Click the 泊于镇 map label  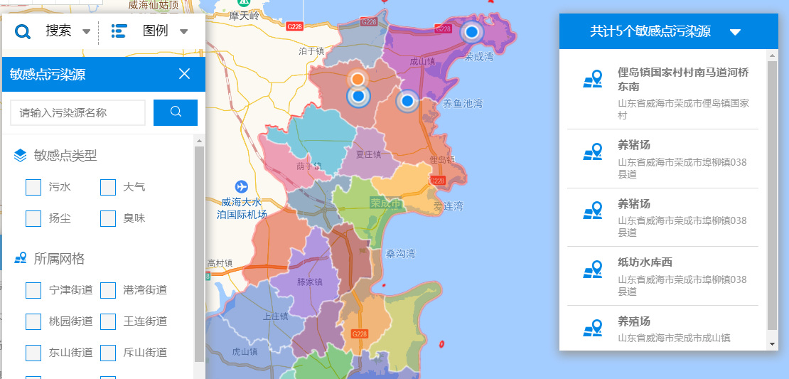tap(311, 50)
